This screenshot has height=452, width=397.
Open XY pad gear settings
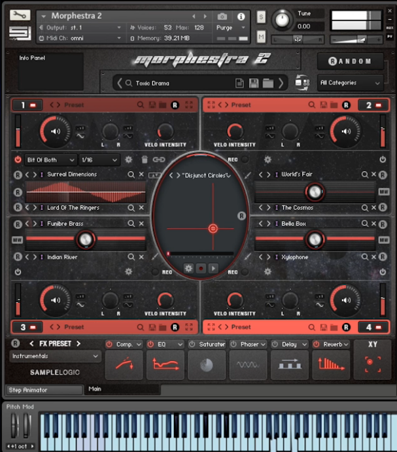pyautogui.click(x=188, y=269)
